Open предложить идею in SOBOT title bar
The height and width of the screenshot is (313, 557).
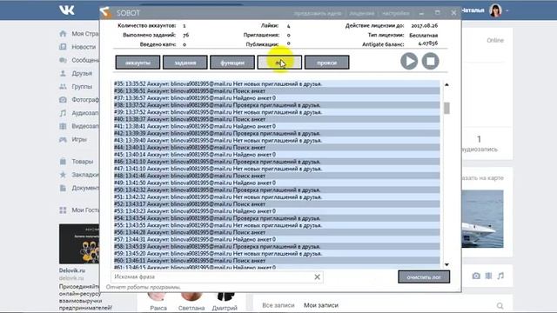pos(318,14)
